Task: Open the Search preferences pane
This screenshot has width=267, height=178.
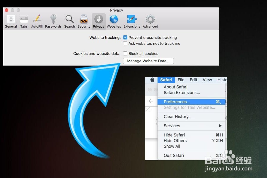Action: (x=69, y=21)
